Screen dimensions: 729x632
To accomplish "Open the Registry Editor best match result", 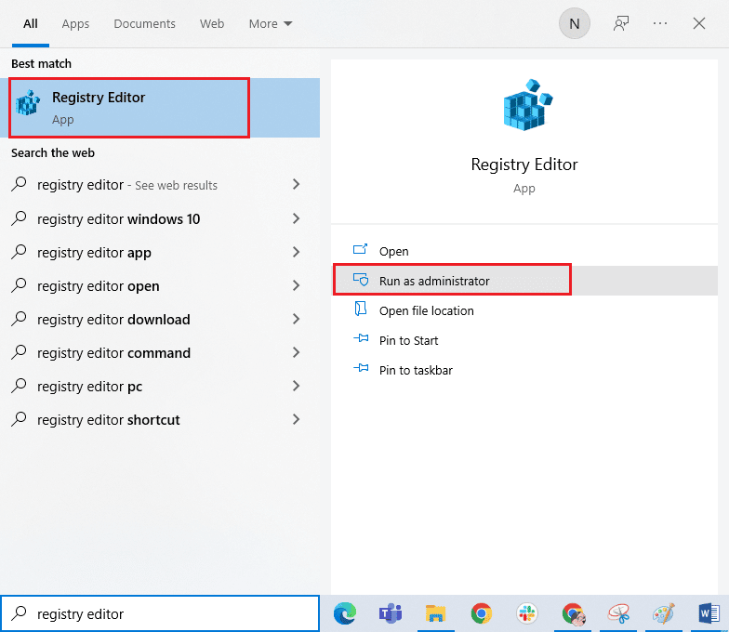I will 160,108.
